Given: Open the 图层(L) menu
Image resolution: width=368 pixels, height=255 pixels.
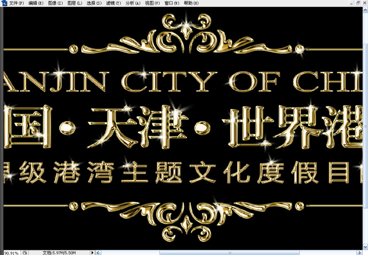Looking at the screenshot, I should [75, 3].
